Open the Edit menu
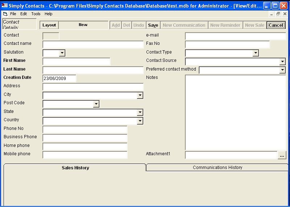The height and width of the screenshot is (207, 290). pos(24,14)
